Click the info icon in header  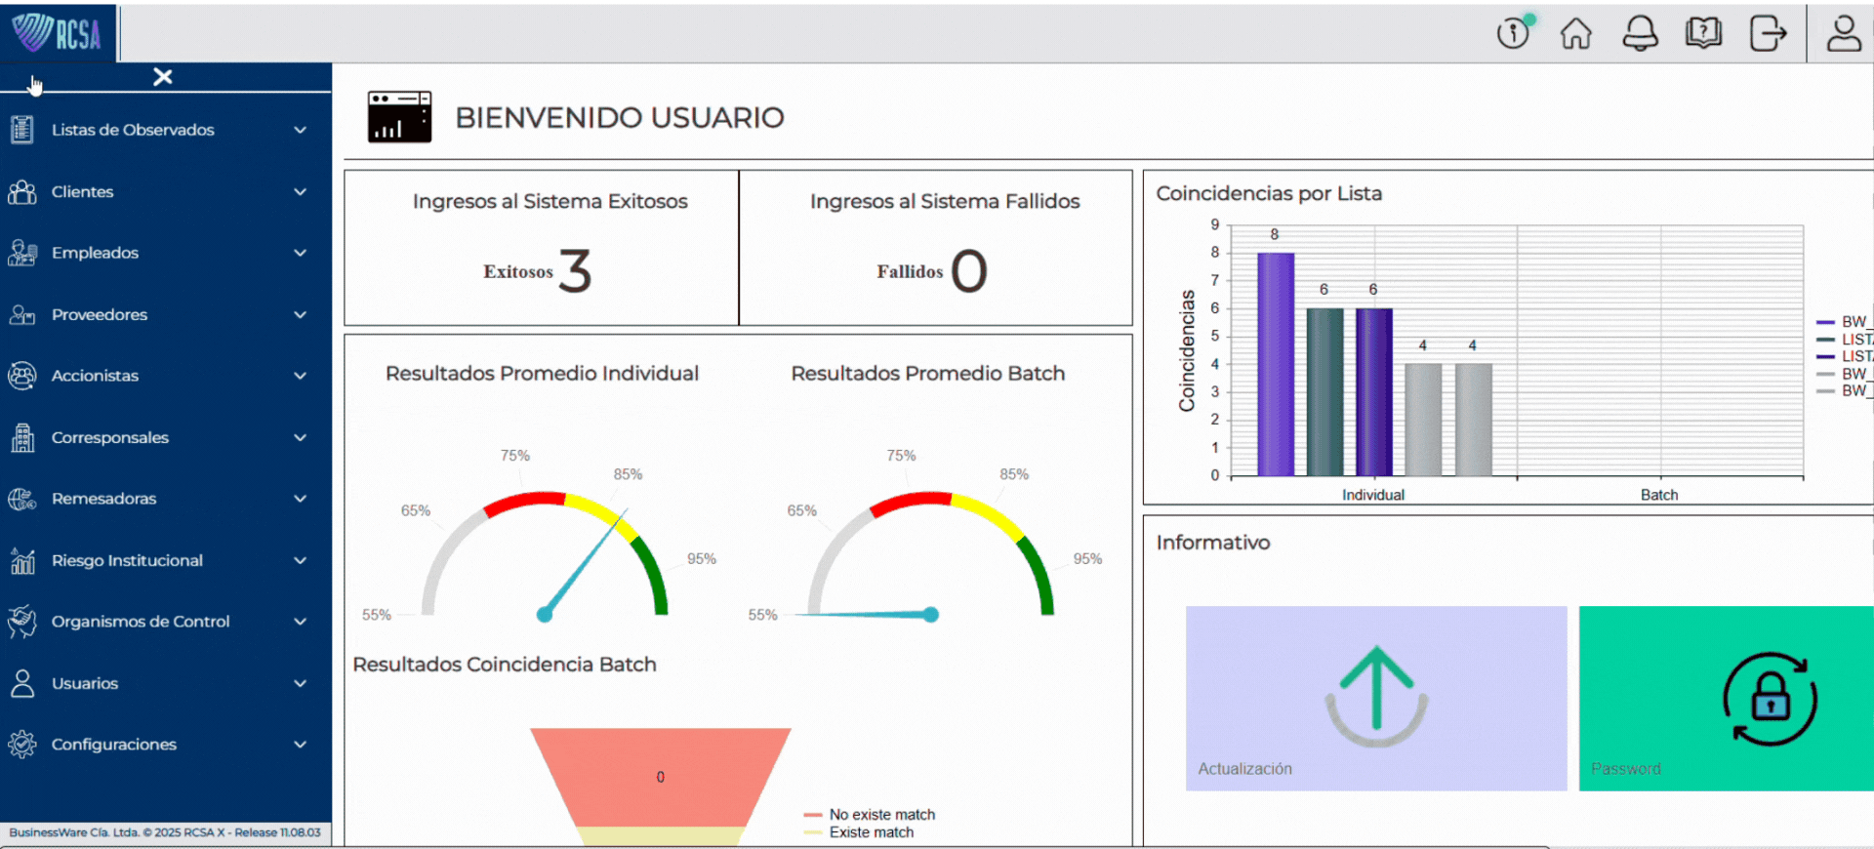[1513, 33]
